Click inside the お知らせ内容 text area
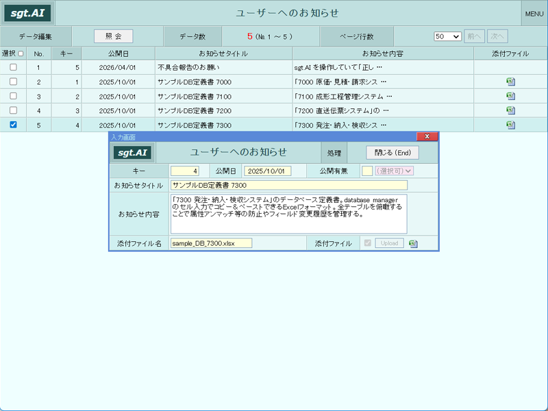 click(289, 214)
